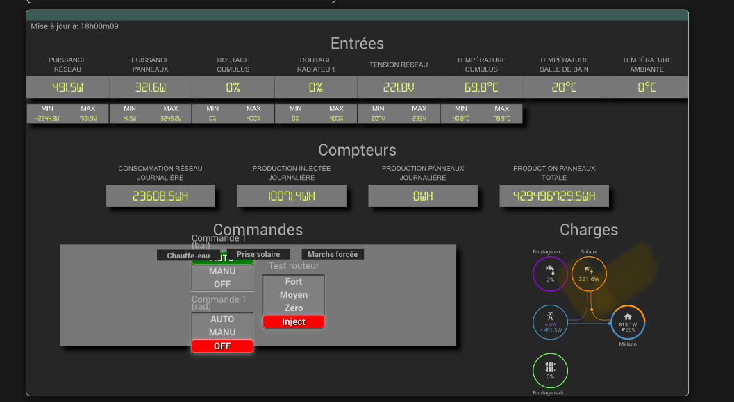Click the Puissance réseau MIN/MAX box
Screen dimensions: 734x402
click(x=68, y=114)
